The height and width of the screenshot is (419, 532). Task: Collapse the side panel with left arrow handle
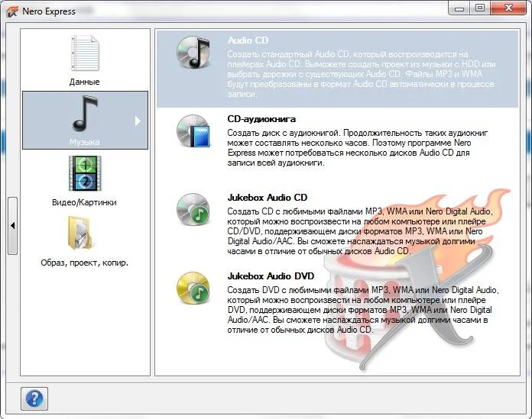(x=12, y=226)
